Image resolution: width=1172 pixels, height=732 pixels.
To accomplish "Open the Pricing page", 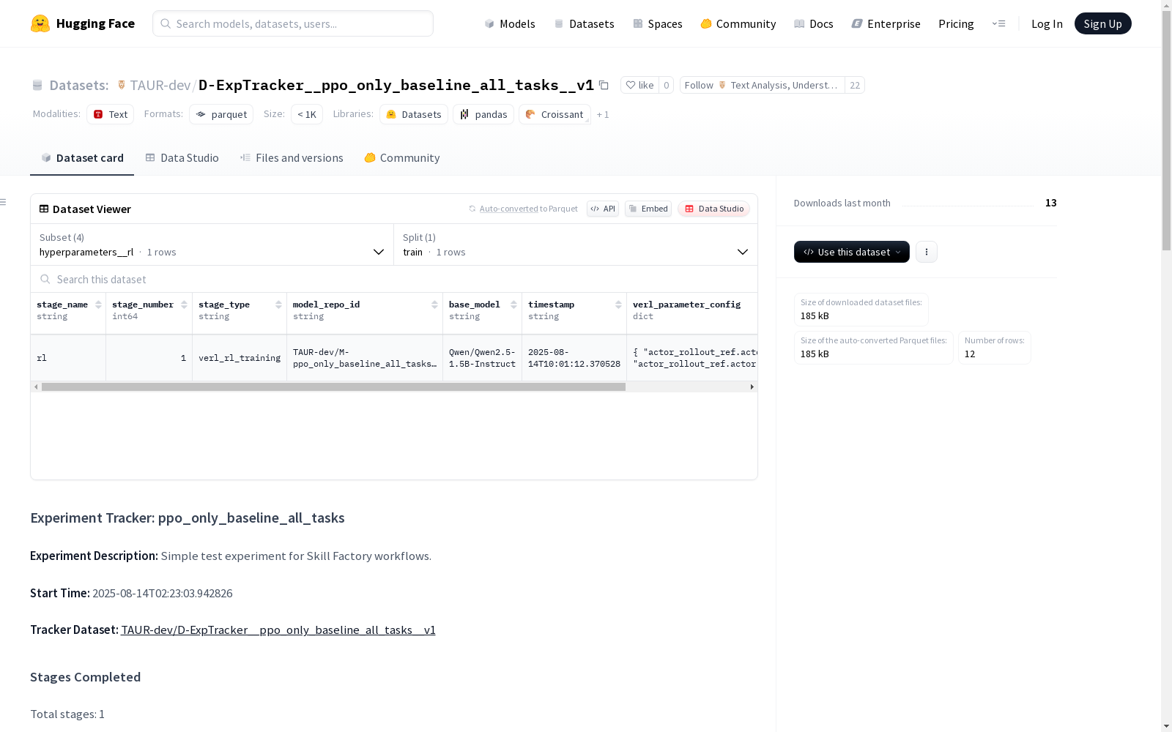I will click(956, 23).
